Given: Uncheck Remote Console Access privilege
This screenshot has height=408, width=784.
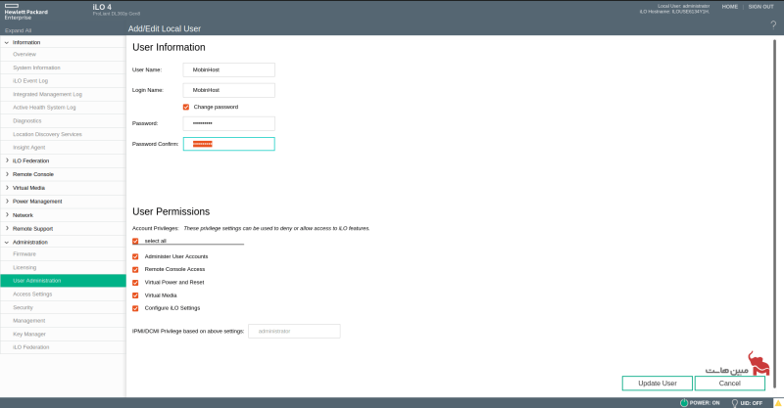Looking at the screenshot, I should pos(135,269).
